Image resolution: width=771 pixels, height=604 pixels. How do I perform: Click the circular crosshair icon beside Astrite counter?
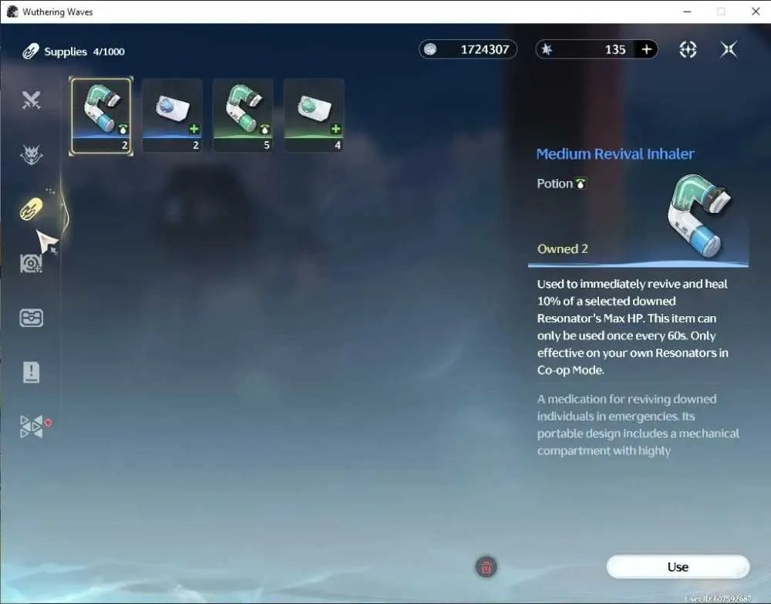(x=688, y=49)
